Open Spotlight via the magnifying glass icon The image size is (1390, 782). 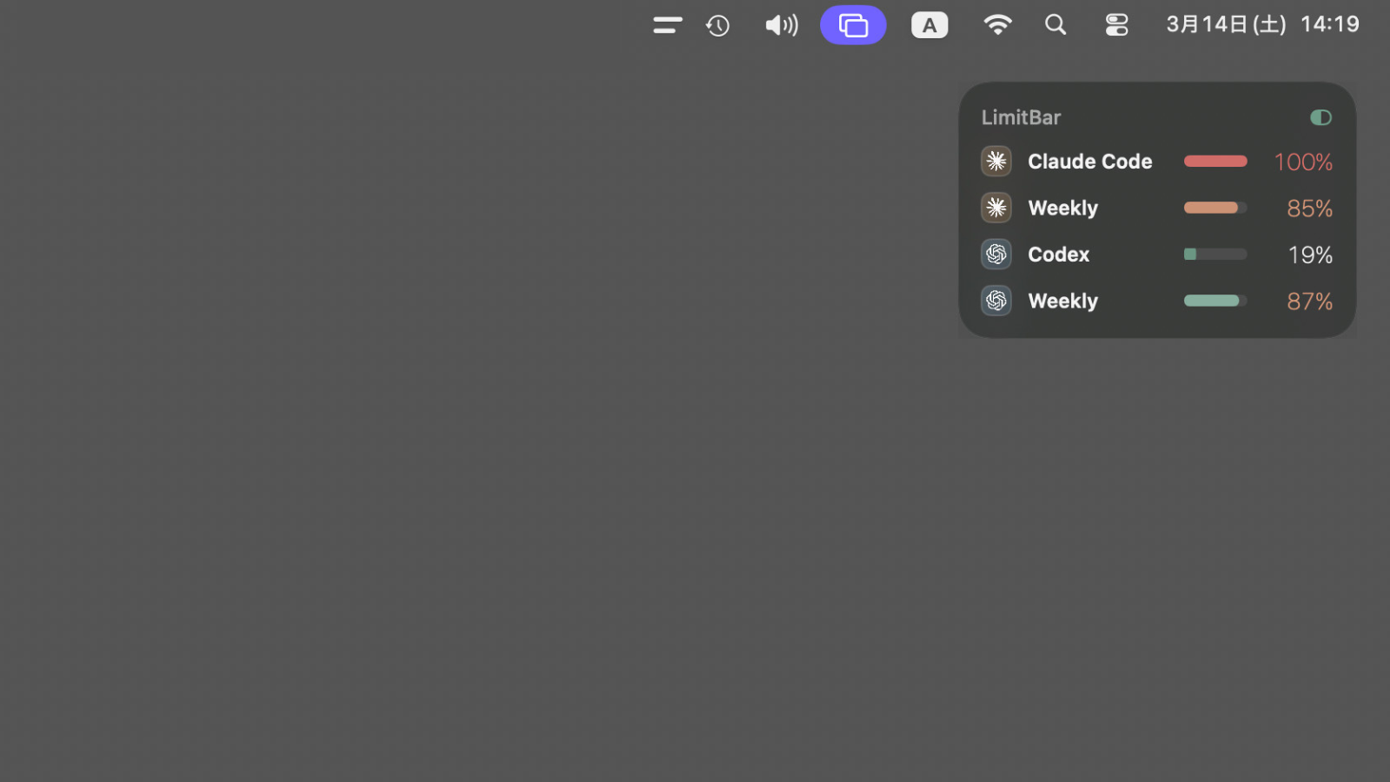[1055, 24]
